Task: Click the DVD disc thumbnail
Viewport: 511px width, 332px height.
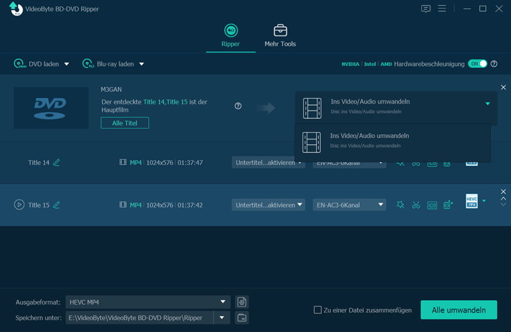Action: point(51,107)
